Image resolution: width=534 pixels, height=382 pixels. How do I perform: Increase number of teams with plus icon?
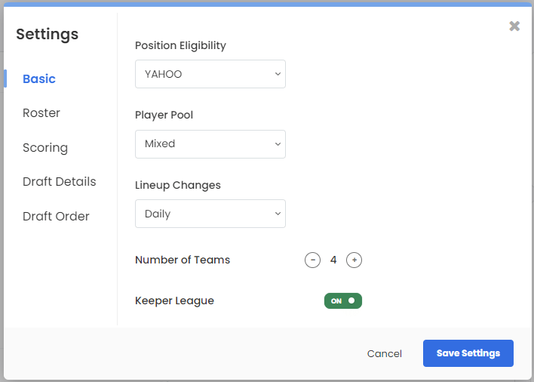coord(354,260)
